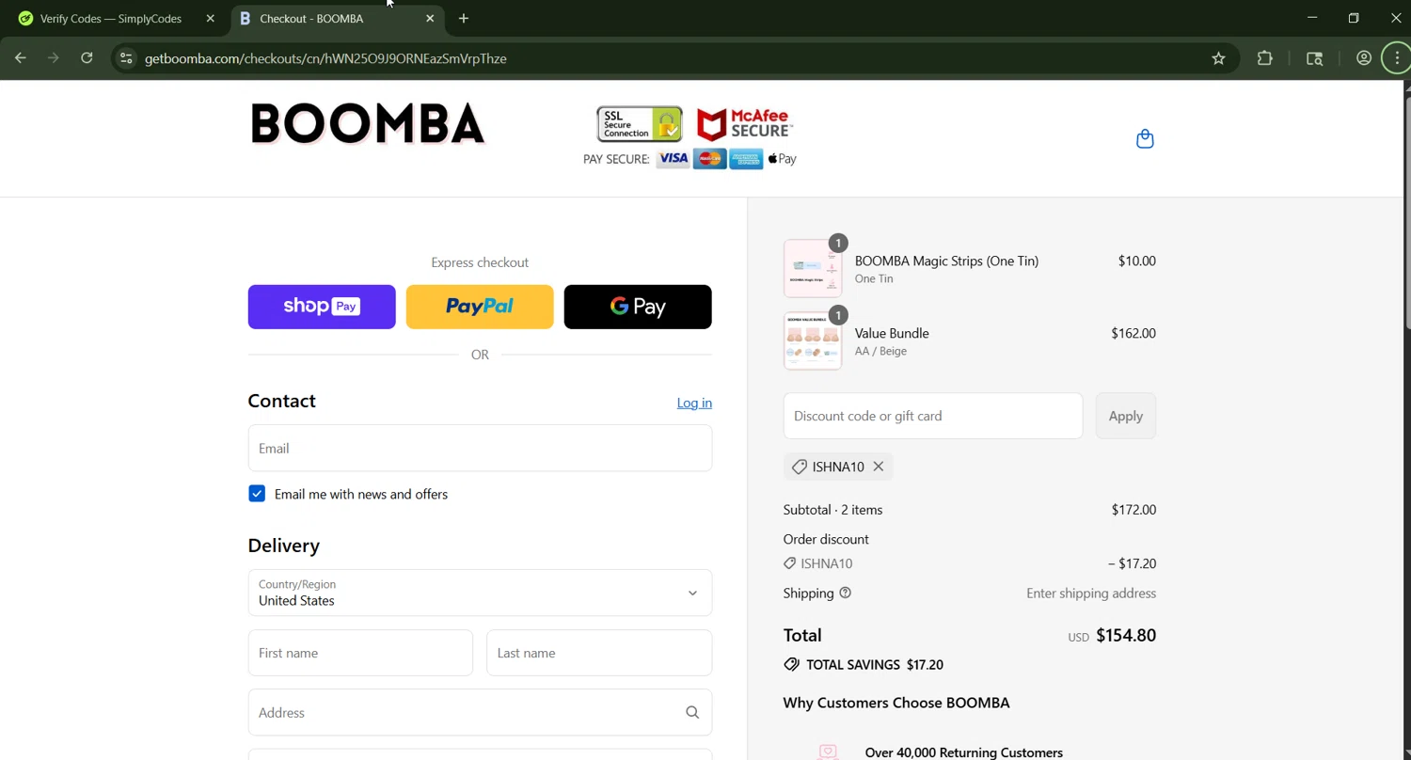Click the search icon in Address field

[692, 713]
